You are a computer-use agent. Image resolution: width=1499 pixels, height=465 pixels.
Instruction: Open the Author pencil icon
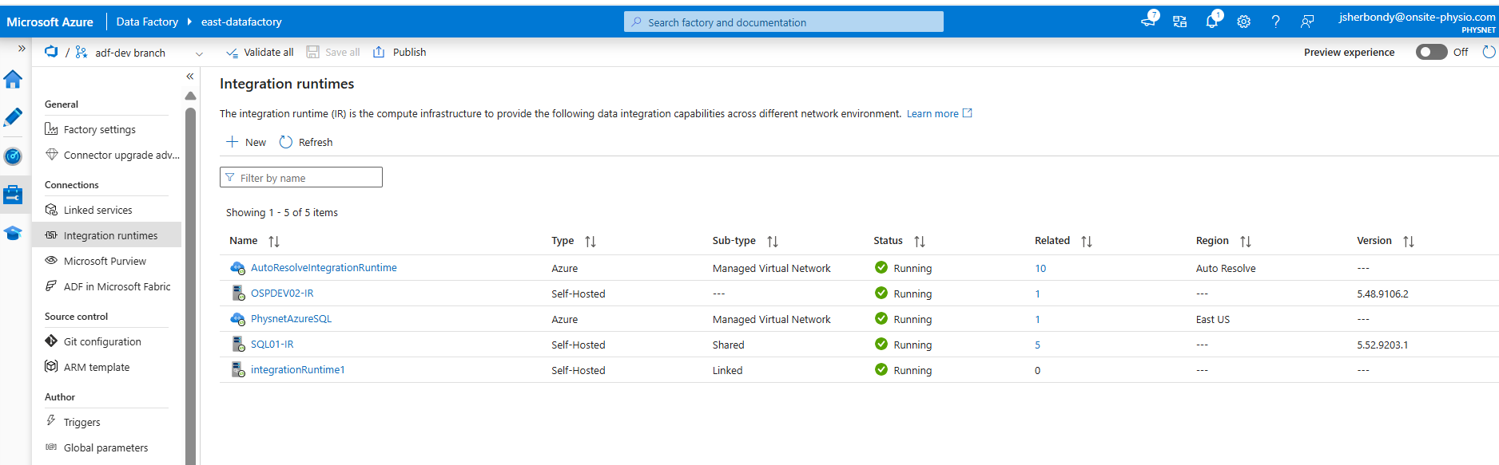[x=13, y=118]
